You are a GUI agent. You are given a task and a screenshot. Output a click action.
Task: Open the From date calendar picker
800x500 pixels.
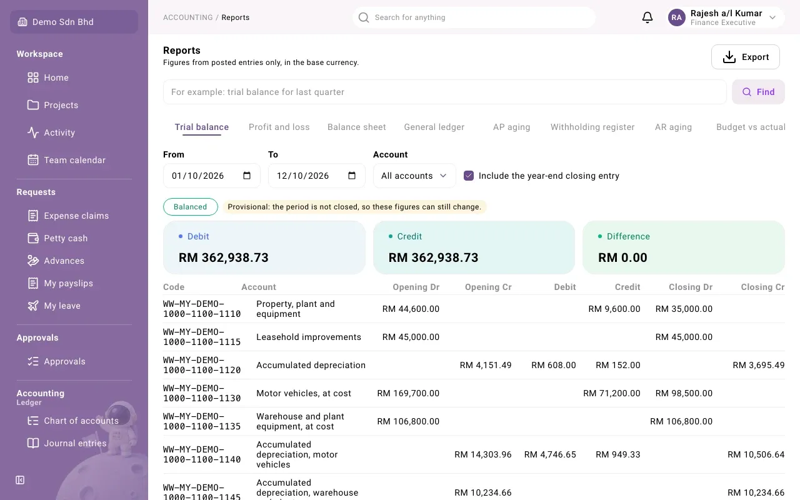click(247, 176)
